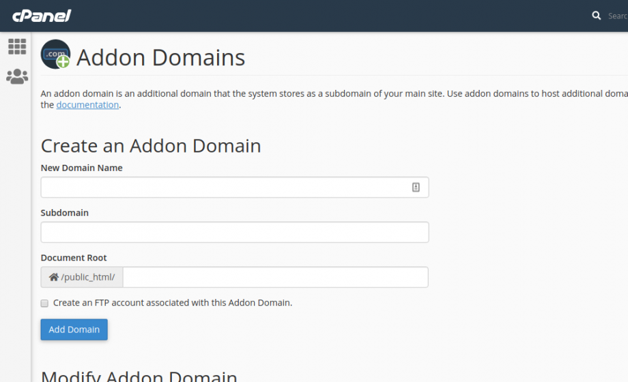The image size is (628, 382).
Task: Click the search magnifier icon
Action: click(597, 16)
